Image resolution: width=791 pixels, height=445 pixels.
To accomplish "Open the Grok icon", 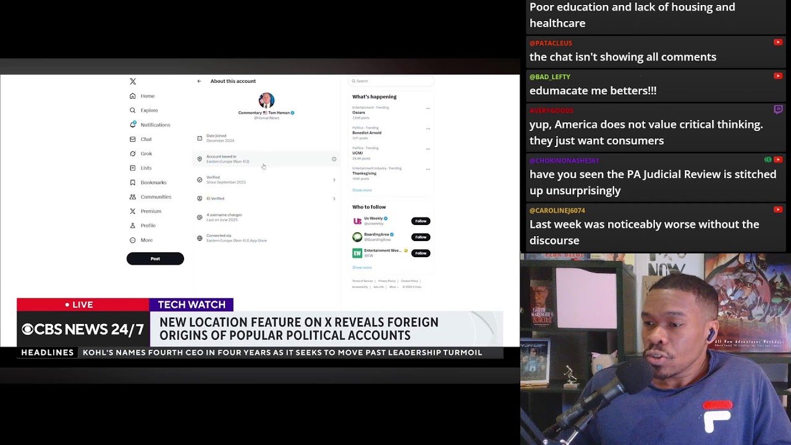I will pos(133,153).
